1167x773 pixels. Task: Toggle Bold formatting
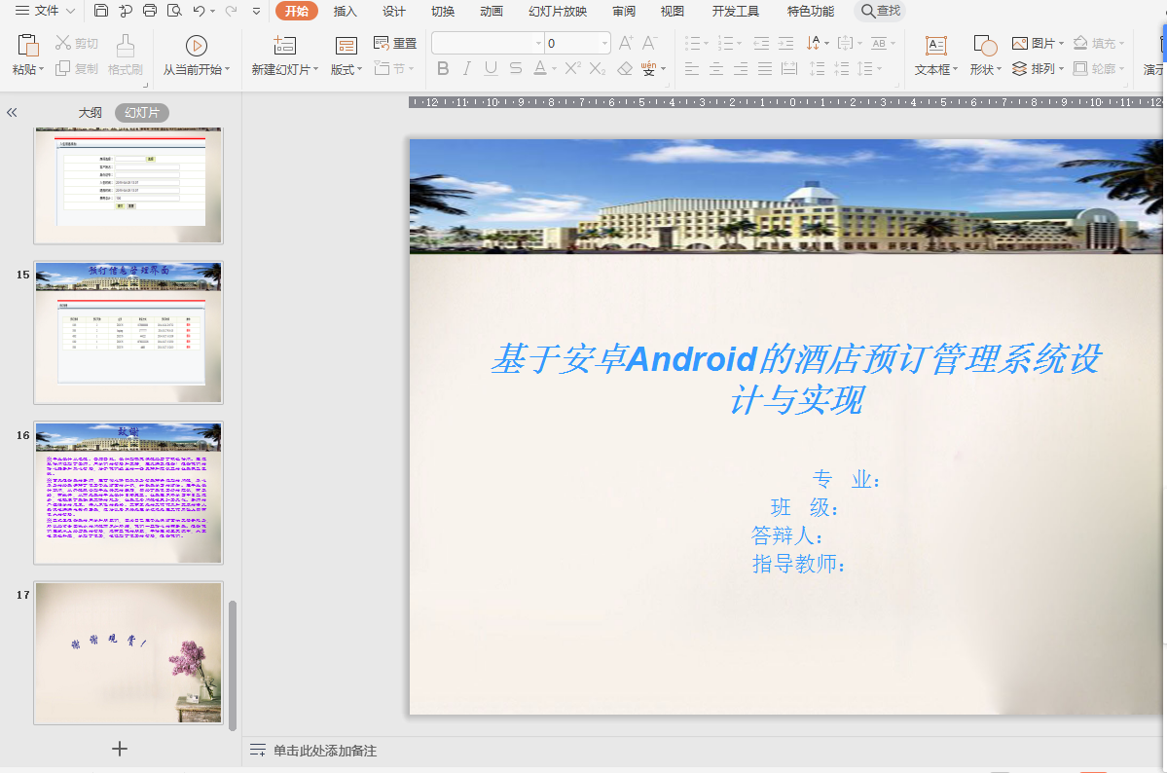(x=443, y=68)
